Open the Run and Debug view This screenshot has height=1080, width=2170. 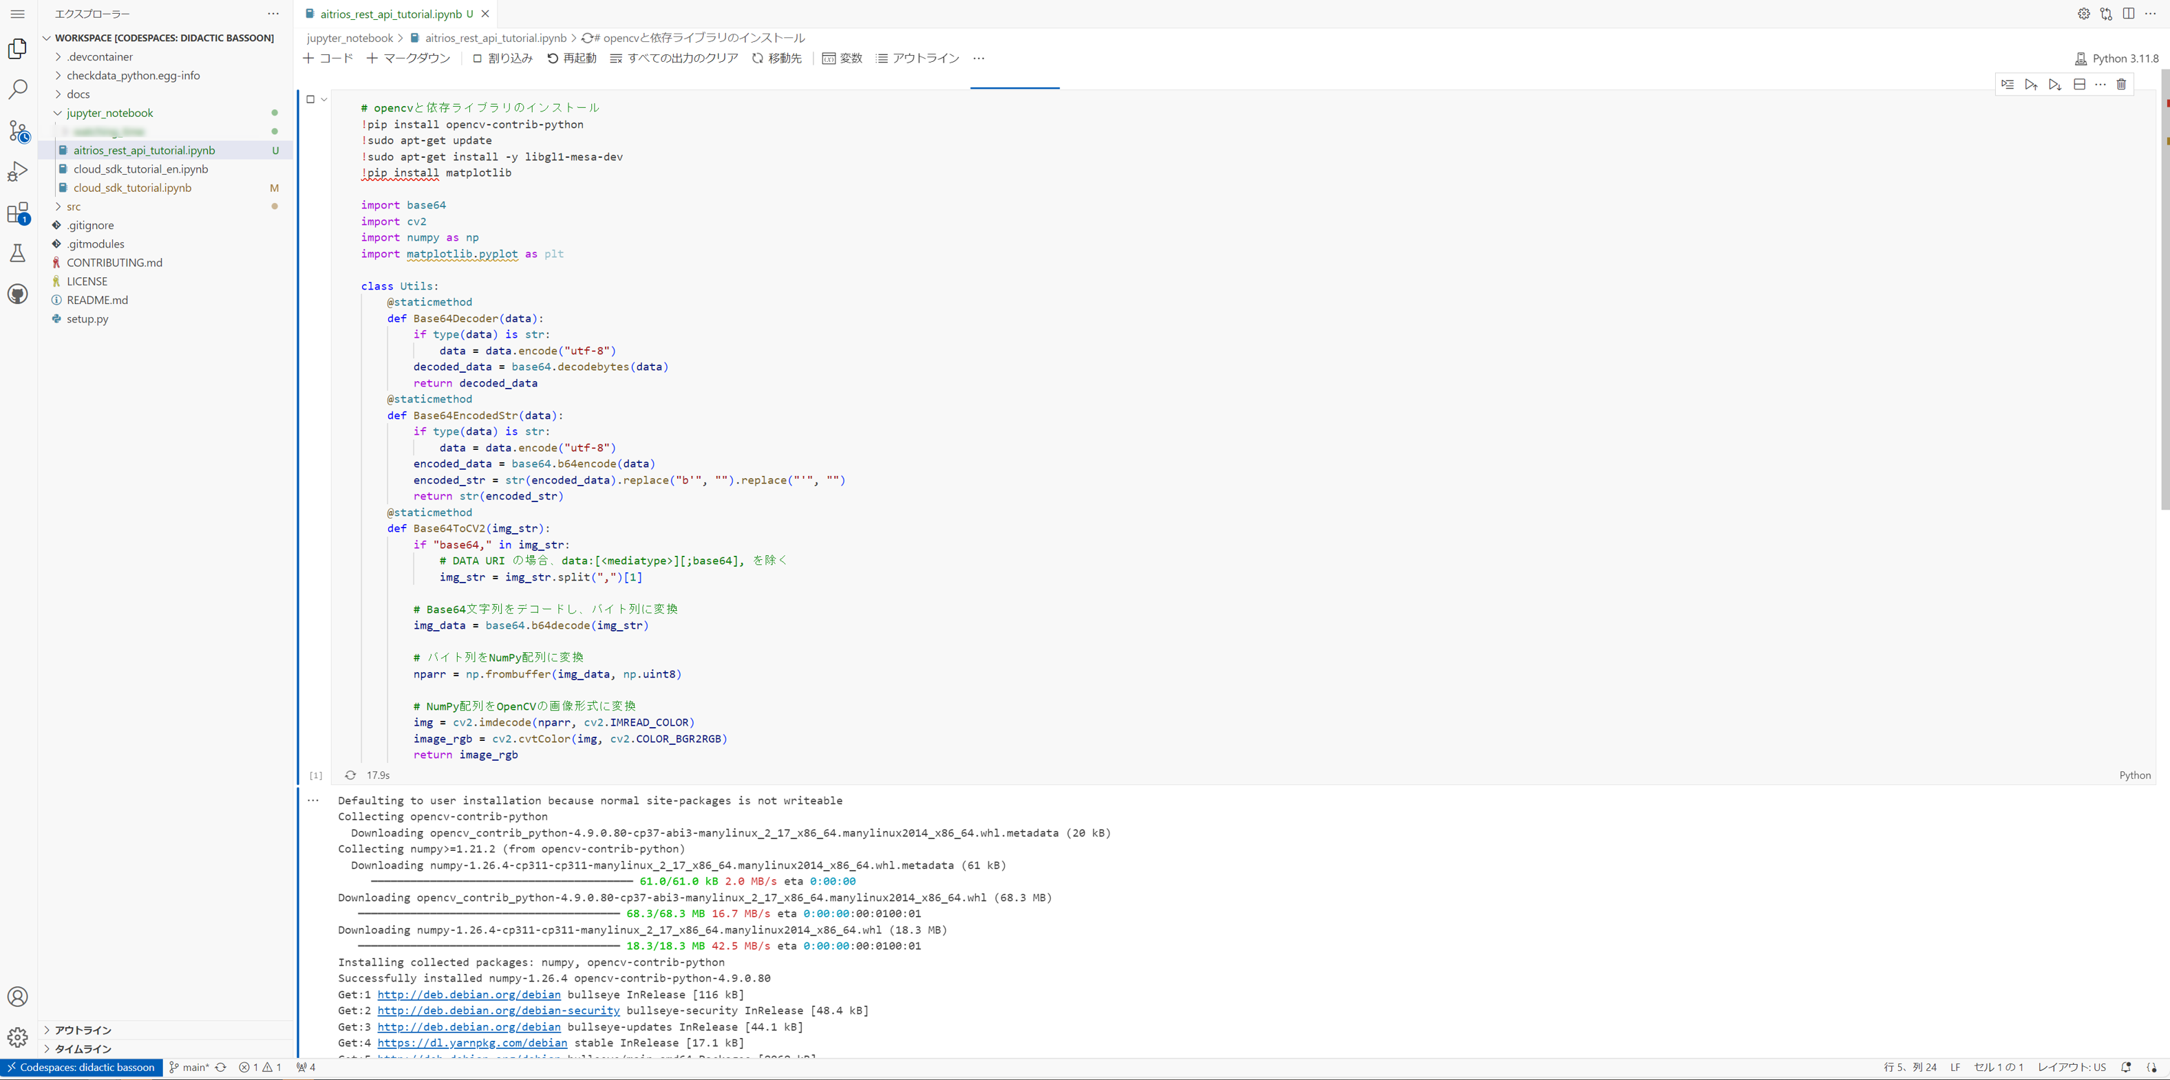[18, 171]
